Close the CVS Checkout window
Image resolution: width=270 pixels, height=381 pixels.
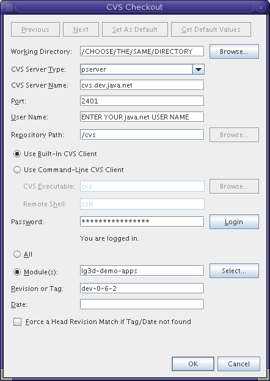tap(261, 7)
